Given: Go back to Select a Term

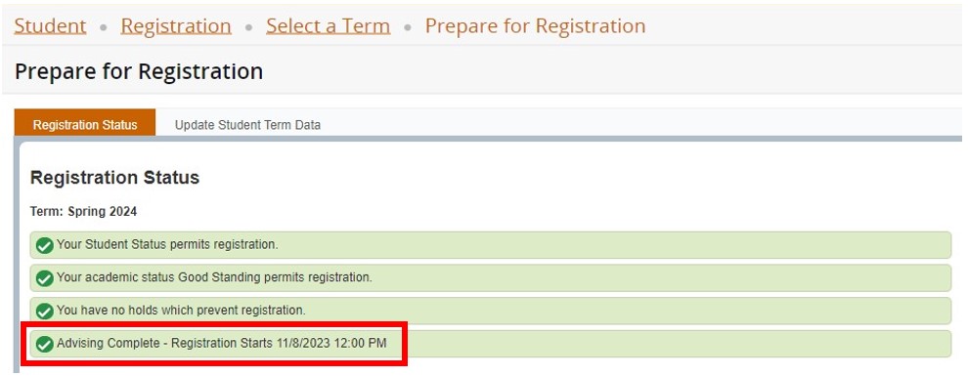Looking at the screenshot, I should 328,26.
